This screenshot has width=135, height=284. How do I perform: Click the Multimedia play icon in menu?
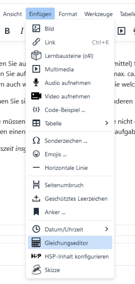(x=36, y=69)
